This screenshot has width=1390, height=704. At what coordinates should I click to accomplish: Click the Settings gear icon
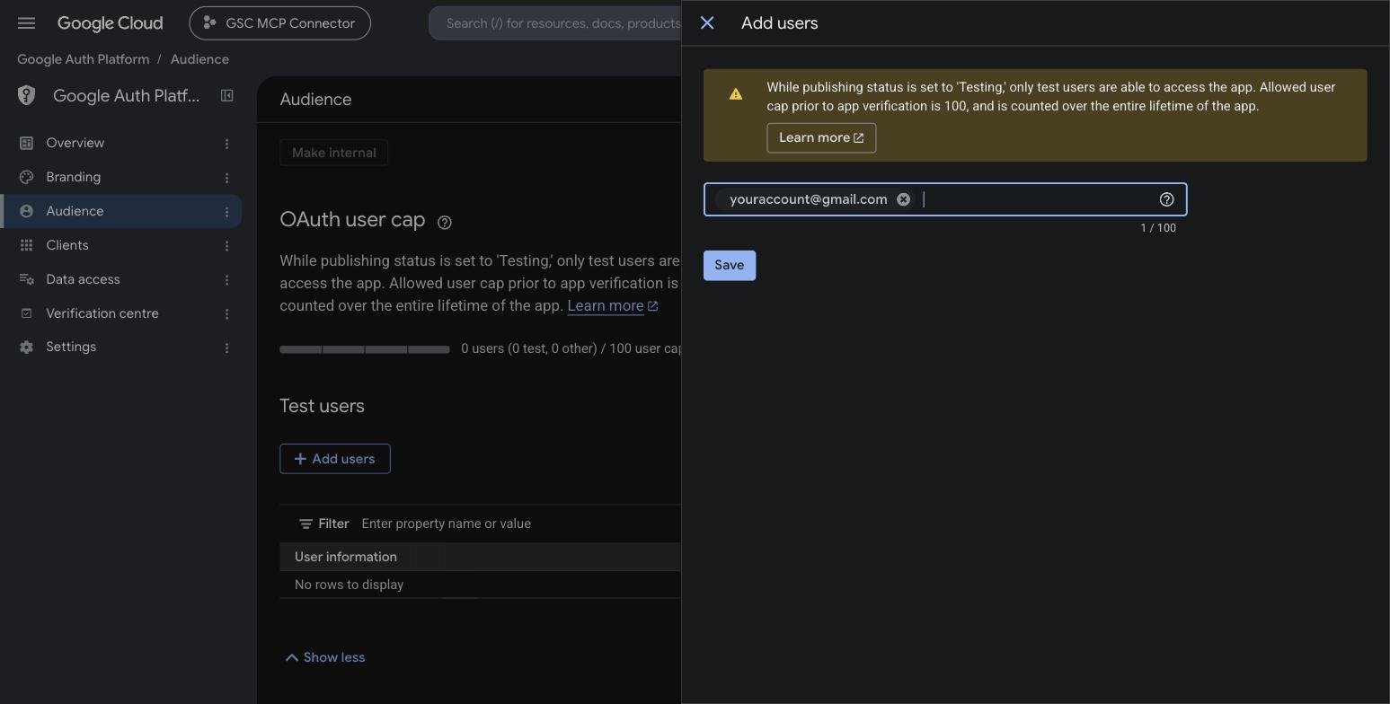pyautogui.click(x=26, y=347)
